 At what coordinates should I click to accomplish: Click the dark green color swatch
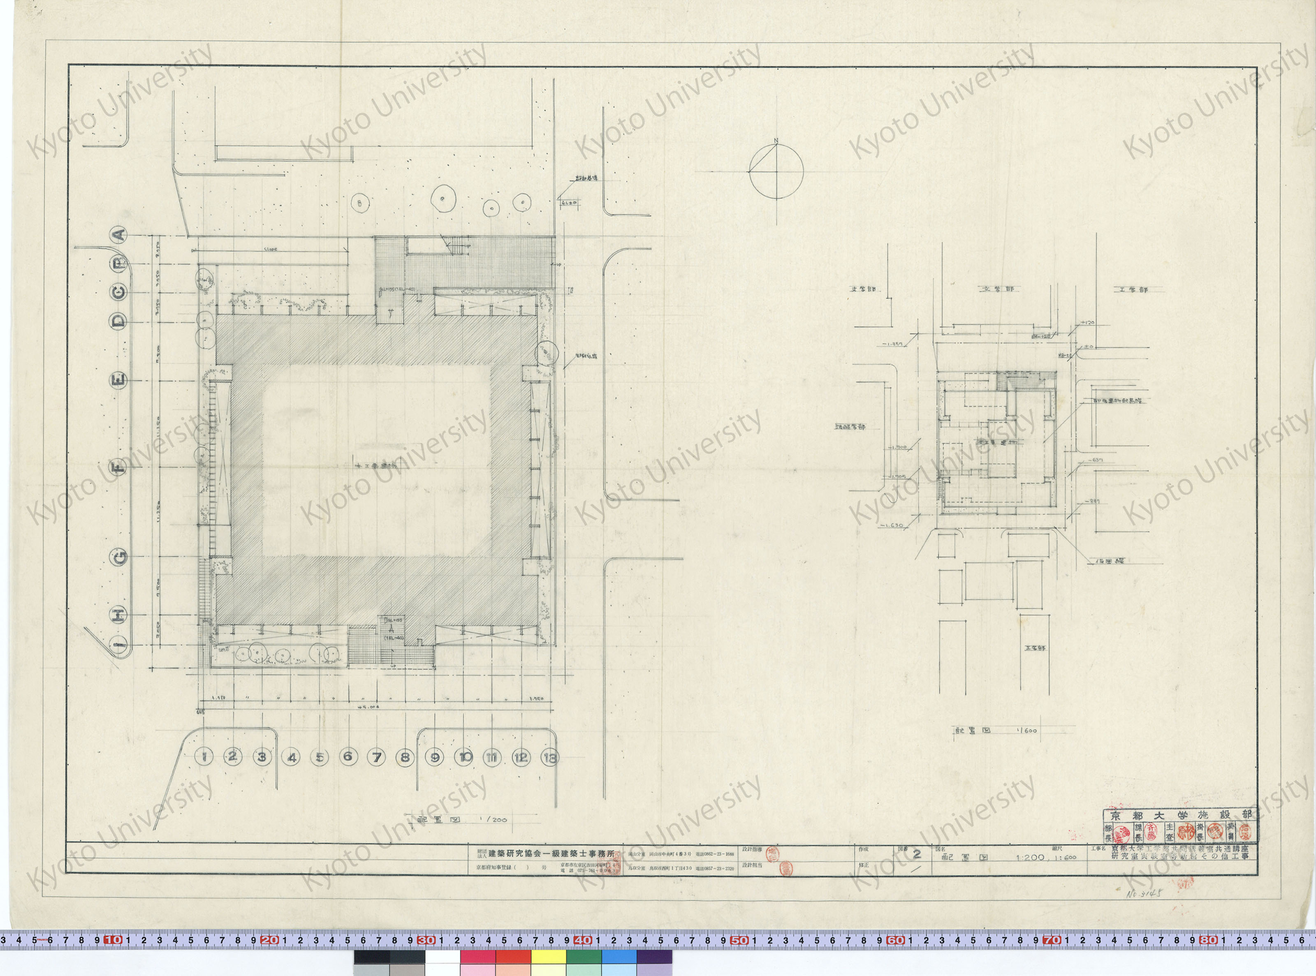pyautogui.click(x=584, y=957)
